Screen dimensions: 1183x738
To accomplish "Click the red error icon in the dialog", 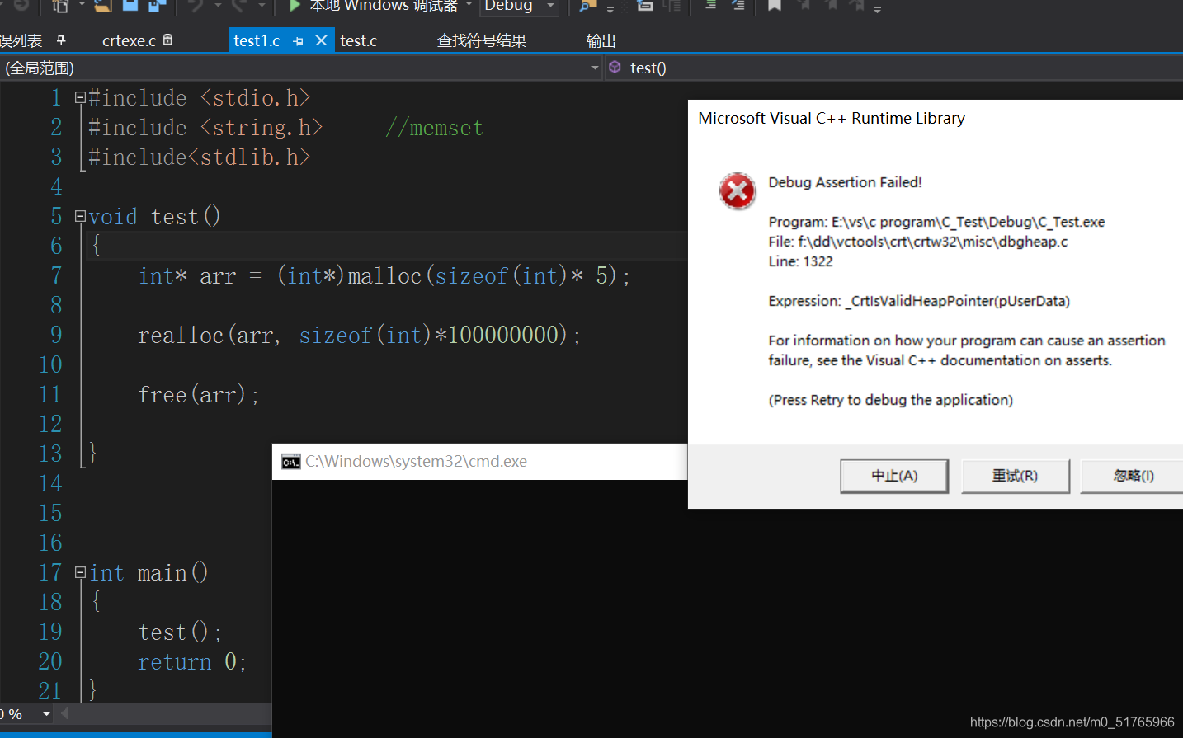I will tap(737, 191).
